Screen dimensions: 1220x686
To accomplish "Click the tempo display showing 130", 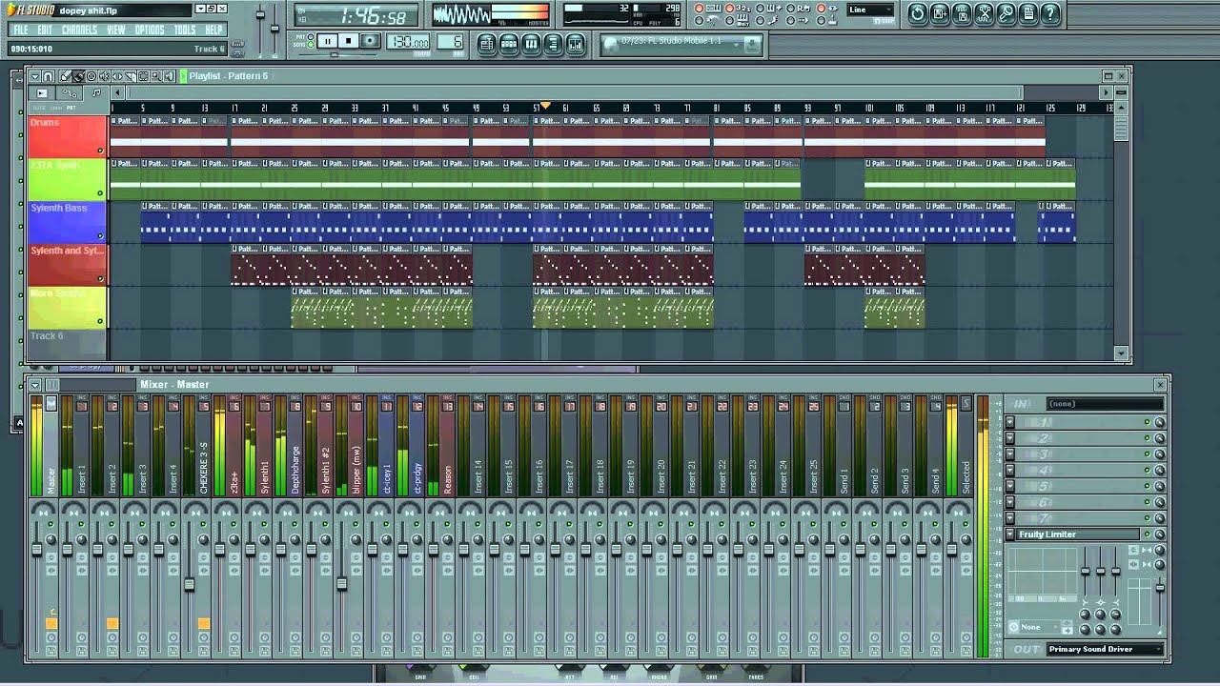I will [407, 42].
